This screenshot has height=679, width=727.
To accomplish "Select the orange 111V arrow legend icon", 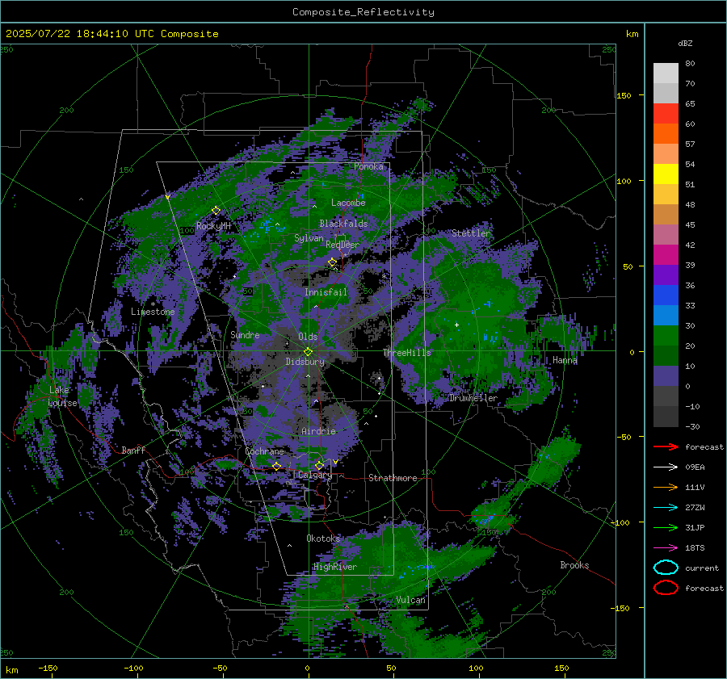I will pos(666,487).
